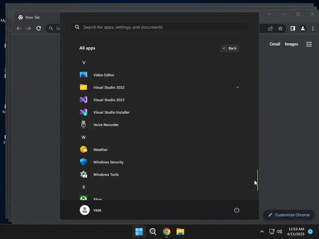This screenshot has height=239, width=319.
Task: Bookmark this tab with the star icon
Action: tap(280, 28)
